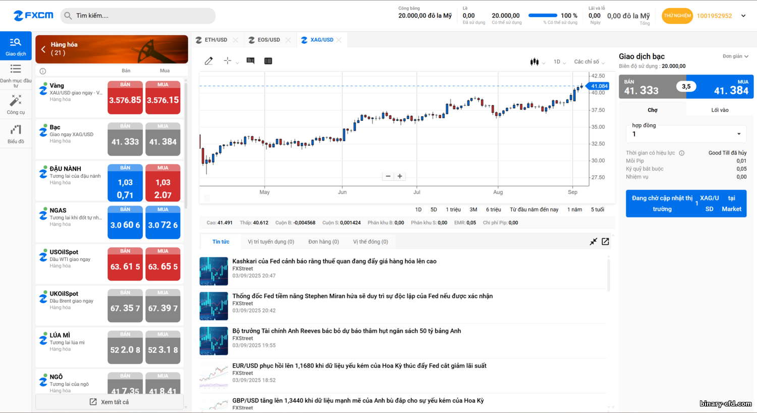Click the 3M chart range button
The image size is (757, 413).
(x=473, y=210)
